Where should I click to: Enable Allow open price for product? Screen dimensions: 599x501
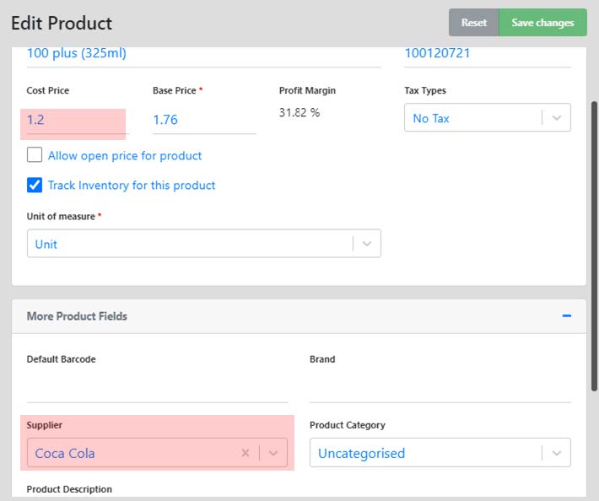[x=35, y=155]
